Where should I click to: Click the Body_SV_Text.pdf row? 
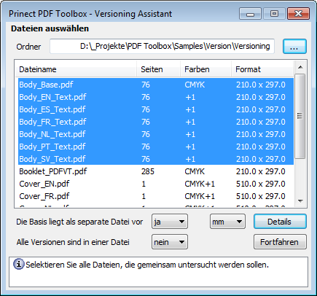[x=155, y=159]
